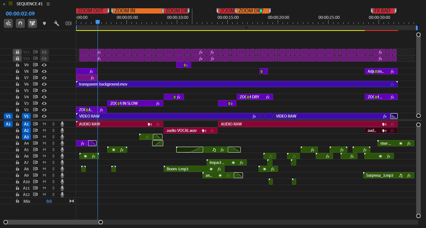Toggle the Snap magnet in timeline
This screenshot has height=228, width=426.
[20, 23]
